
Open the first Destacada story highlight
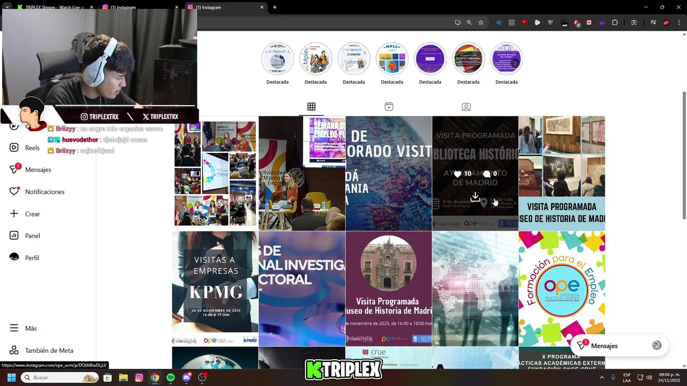(x=277, y=58)
